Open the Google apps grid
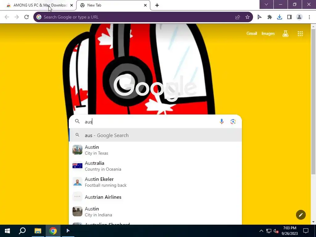 (300, 34)
